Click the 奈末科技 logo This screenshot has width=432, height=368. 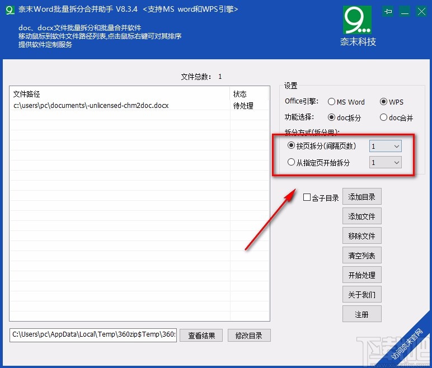point(358,27)
